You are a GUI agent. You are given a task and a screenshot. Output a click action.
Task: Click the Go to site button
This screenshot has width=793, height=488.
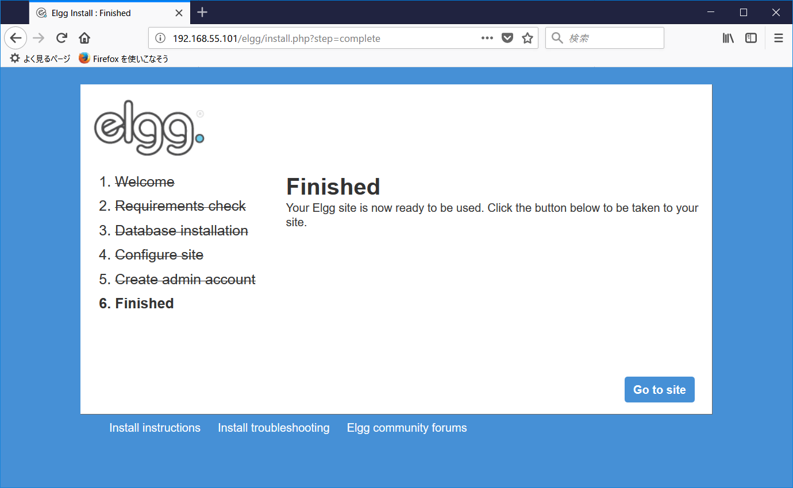pos(659,389)
